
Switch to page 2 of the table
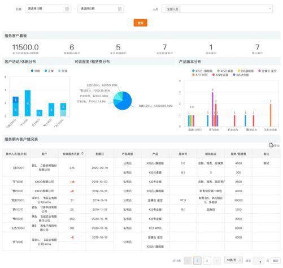[x=207, y=261]
